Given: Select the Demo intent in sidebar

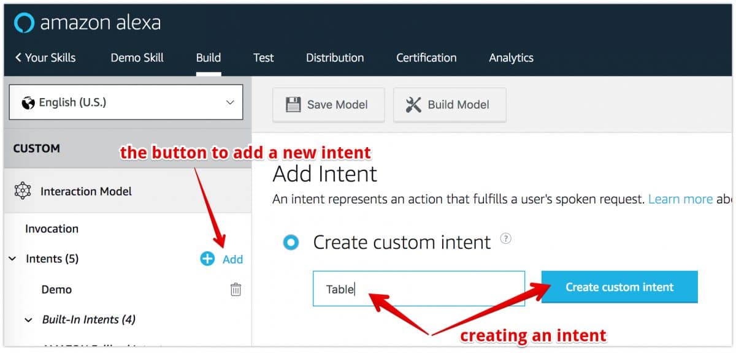Looking at the screenshot, I should tap(56, 289).
